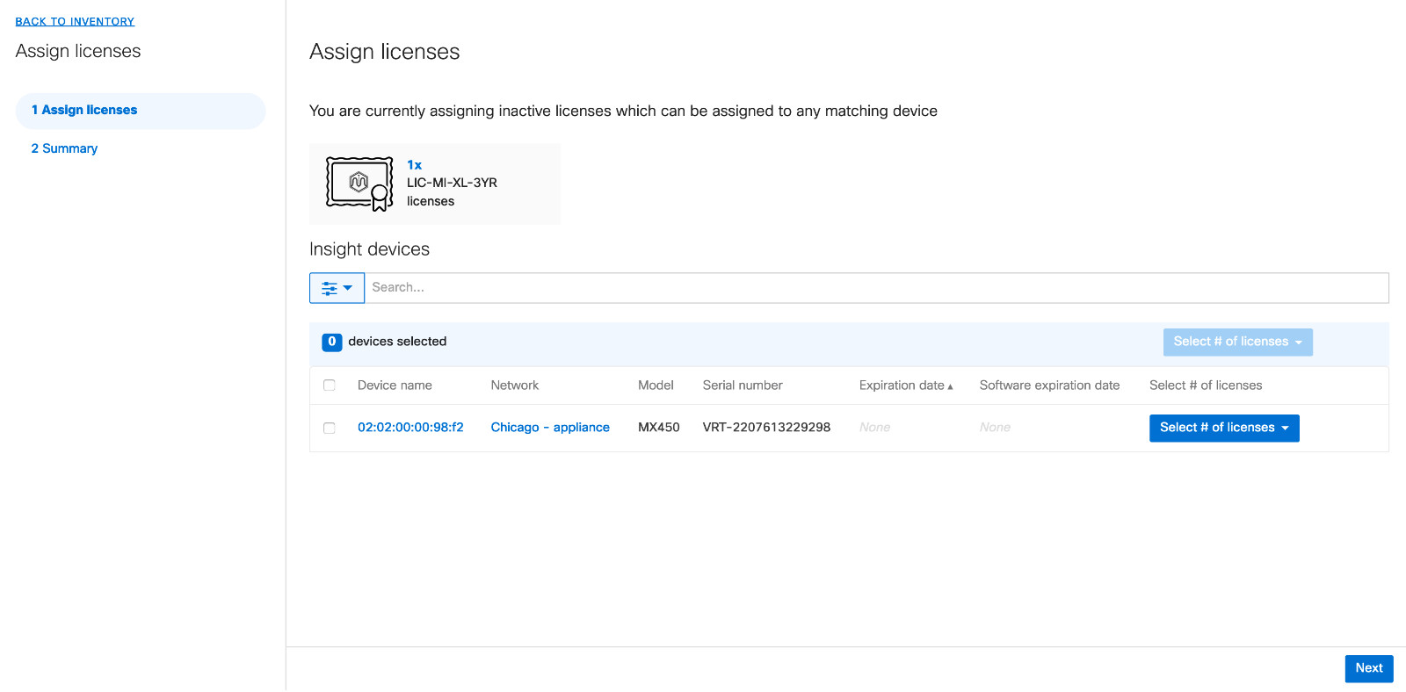Viewport: 1406px width, 692px height.
Task: Switch to the 2 Summary step
Action: coord(64,148)
